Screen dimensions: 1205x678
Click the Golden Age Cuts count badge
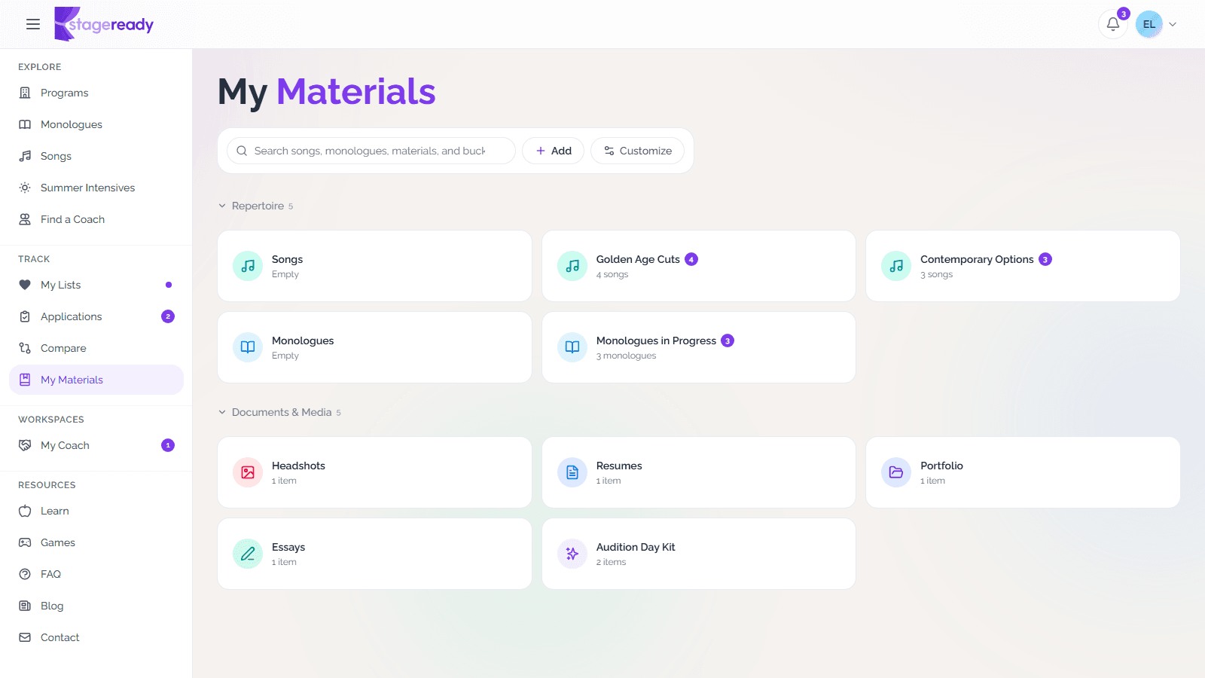click(x=691, y=259)
